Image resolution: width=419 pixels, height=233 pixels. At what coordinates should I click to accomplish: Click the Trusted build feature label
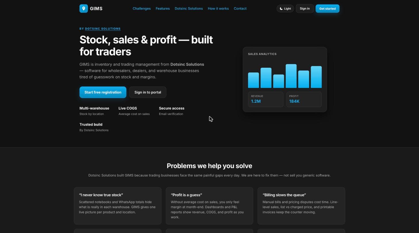click(x=91, y=125)
